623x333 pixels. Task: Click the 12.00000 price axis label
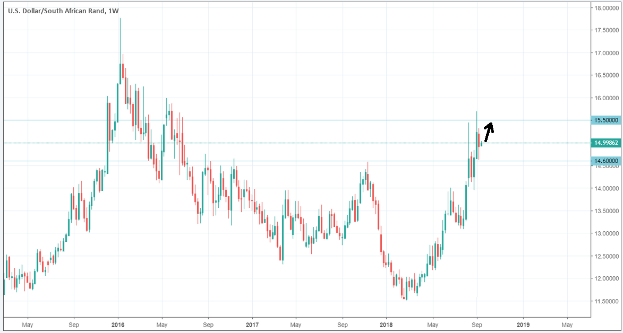point(607,278)
